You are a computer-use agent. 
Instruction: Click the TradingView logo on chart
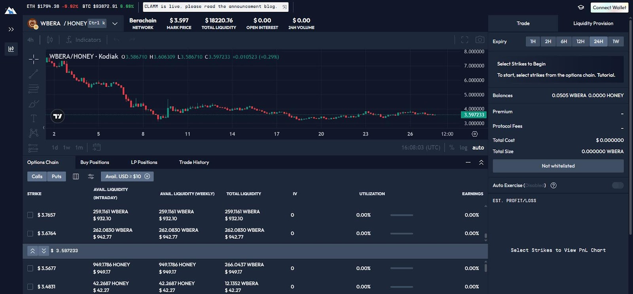(57, 116)
